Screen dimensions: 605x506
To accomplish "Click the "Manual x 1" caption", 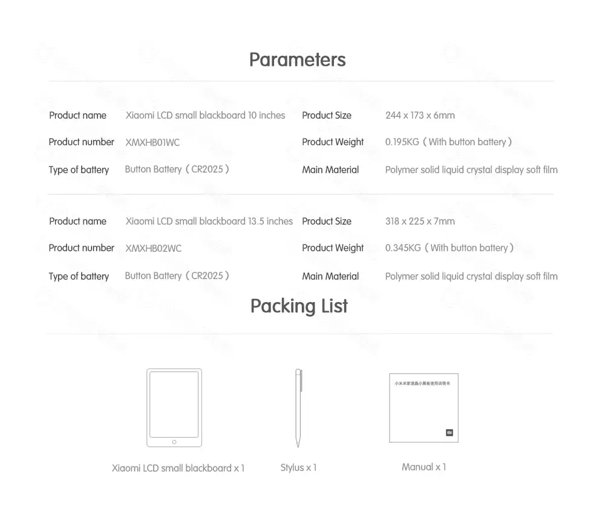I will [x=423, y=467].
